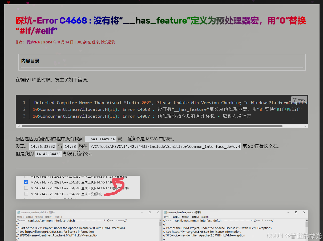
Task: Open the 杂项 category link
Action: coord(86,42)
